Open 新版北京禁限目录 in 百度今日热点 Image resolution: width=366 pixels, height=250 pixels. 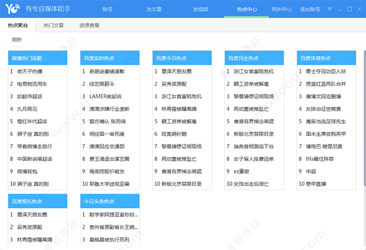coord(181,184)
